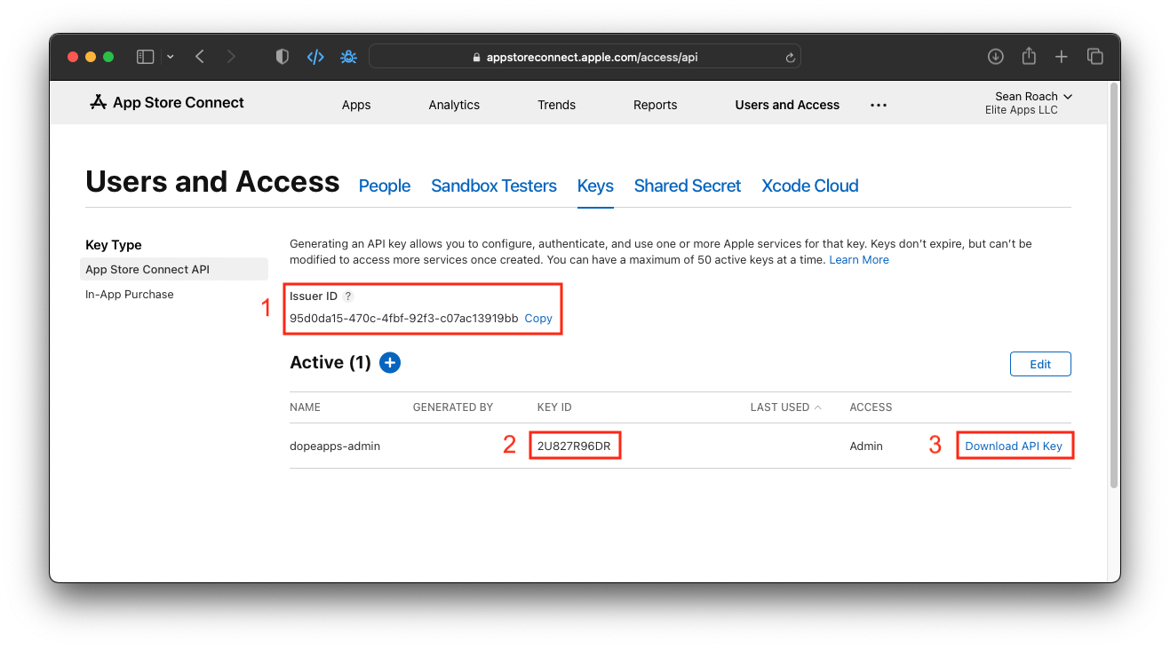Viewport: 1170px width, 648px height.
Task: Select App Store Connect API key type
Action: click(x=174, y=269)
